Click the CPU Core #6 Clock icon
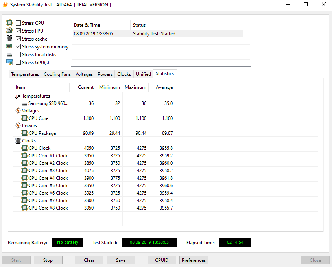This screenshot has height=267, width=332. [x=24, y=193]
